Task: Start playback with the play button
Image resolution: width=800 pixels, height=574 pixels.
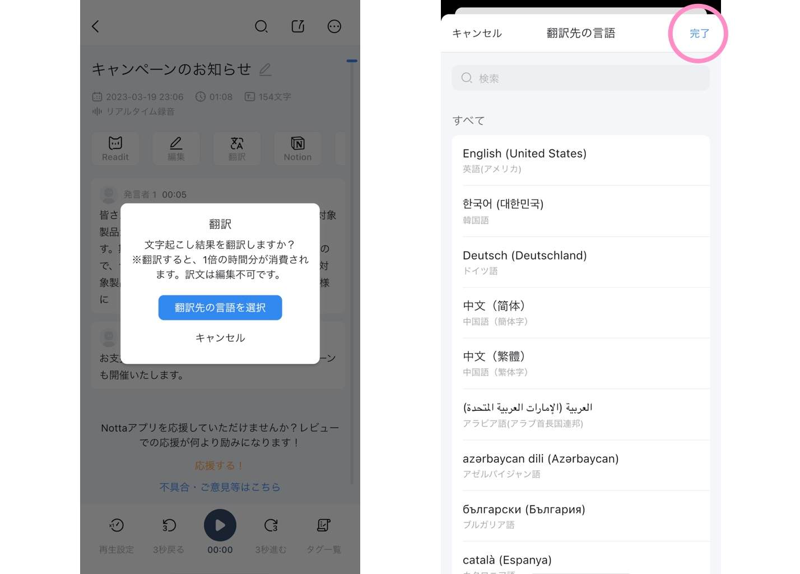Action: (x=220, y=525)
